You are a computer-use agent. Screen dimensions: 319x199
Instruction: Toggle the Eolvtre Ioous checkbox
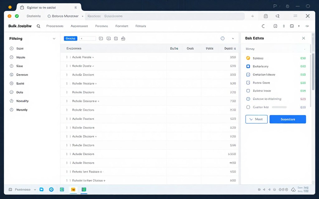[248, 91]
